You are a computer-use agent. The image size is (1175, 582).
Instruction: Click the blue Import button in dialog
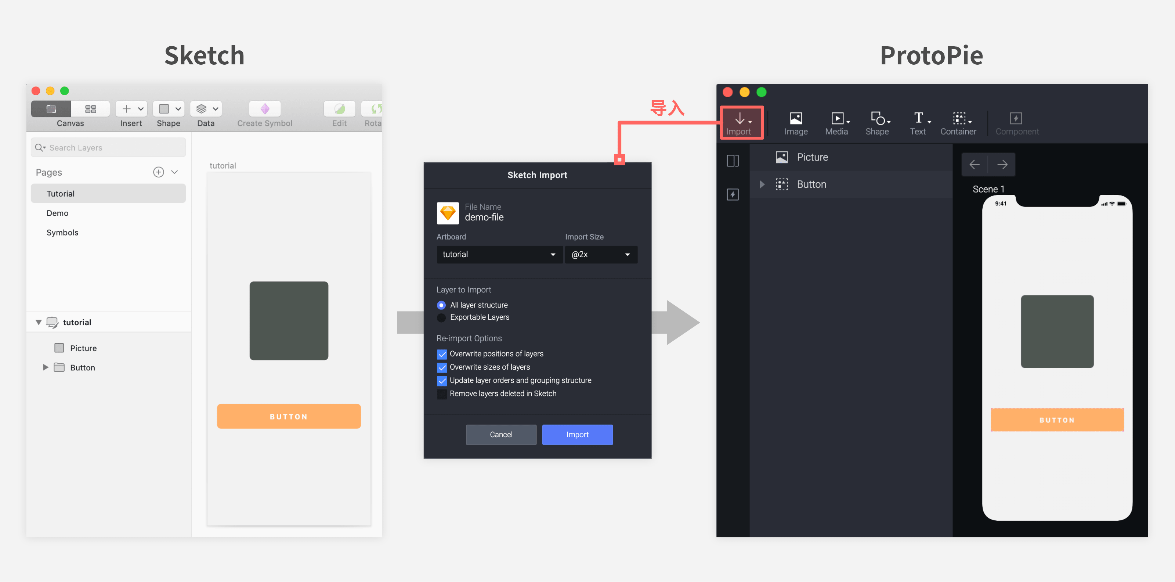[578, 435]
